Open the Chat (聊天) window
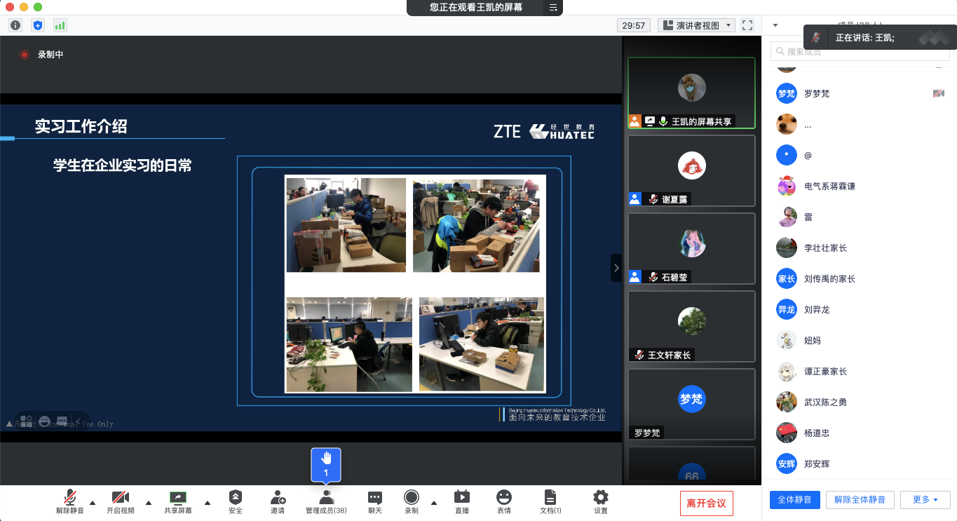Screen dimensions: 957x521 pos(375,501)
